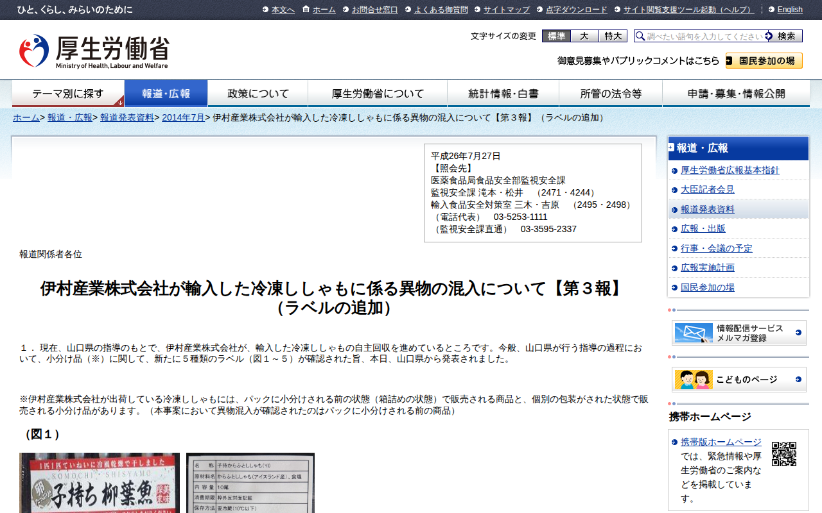Image resolution: width=822 pixels, height=513 pixels.
Task: Open 広報・出版 in the sidebar
Action: pos(703,228)
